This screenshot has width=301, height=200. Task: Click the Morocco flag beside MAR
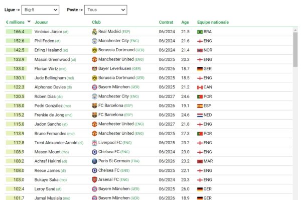click(x=200, y=161)
